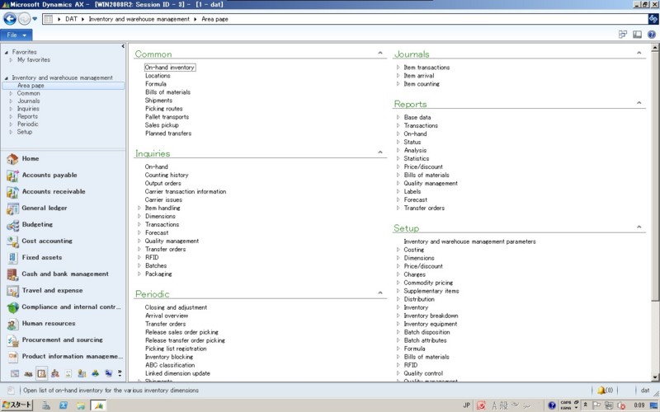Open the Home module icon

[x=12, y=159]
